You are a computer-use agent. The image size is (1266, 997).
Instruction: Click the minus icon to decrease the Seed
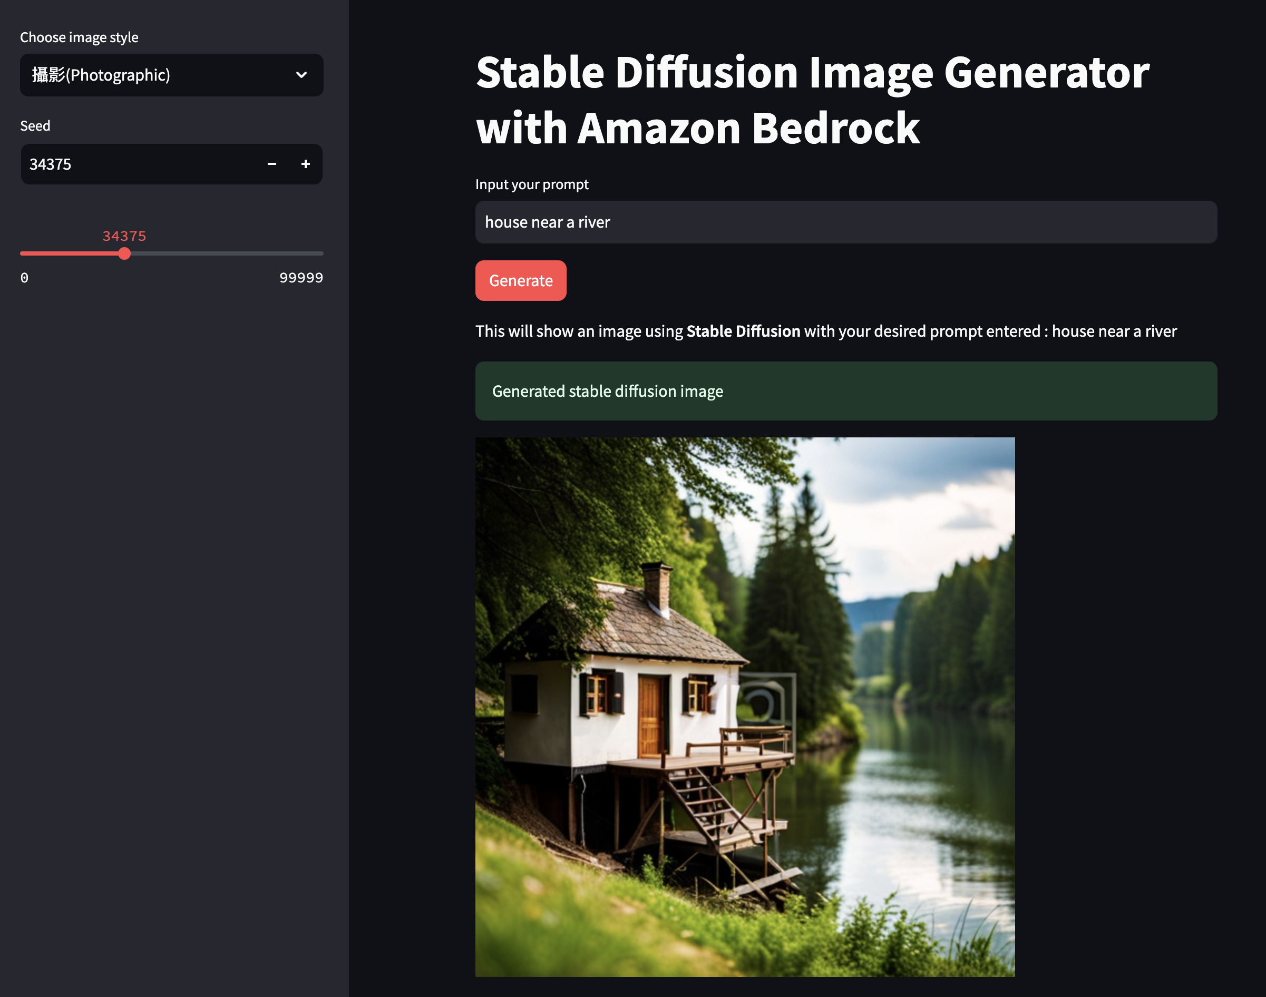point(271,164)
